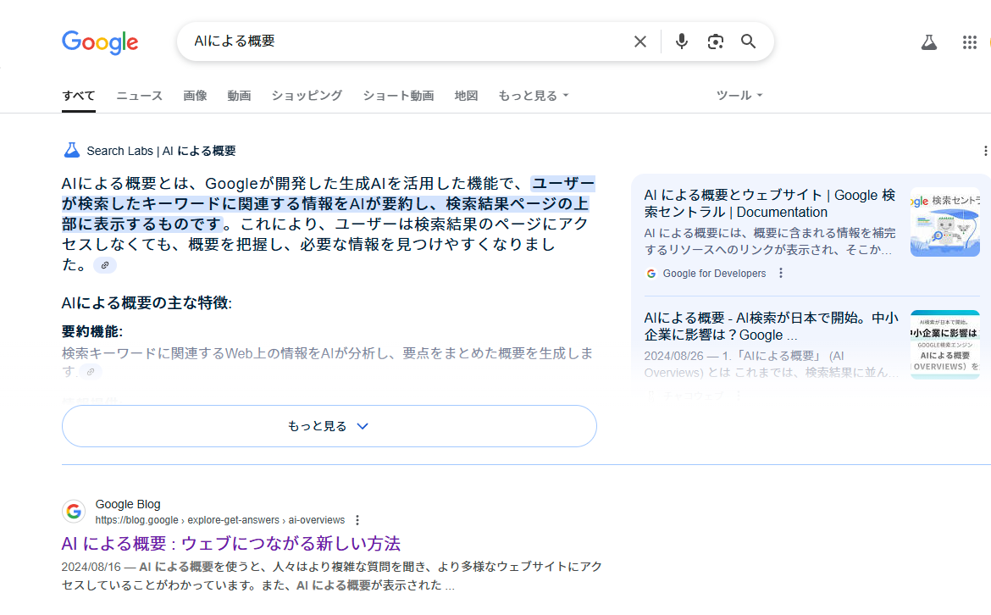
Task: Start voice search with microphone icon
Action: point(681,42)
